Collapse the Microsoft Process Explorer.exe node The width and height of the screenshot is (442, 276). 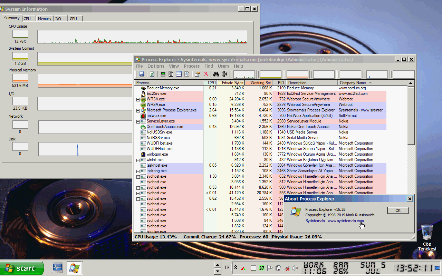click(x=138, y=110)
